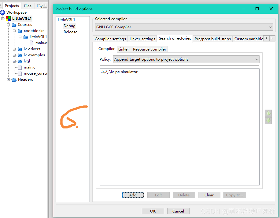Expand the Headers folder node
This screenshot has width=280, height=218.
8,79
